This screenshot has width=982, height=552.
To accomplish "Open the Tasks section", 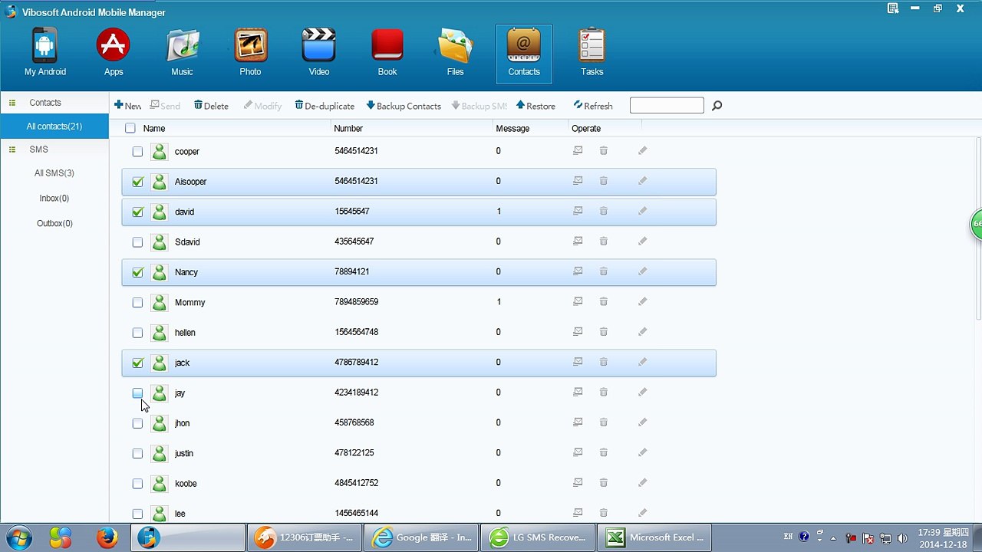I will [x=592, y=53].
